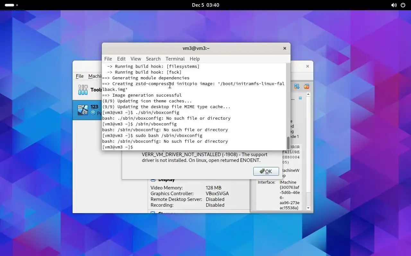Click the 'Interface:' label in notification
411x256 pixels.
coord(267,182)
